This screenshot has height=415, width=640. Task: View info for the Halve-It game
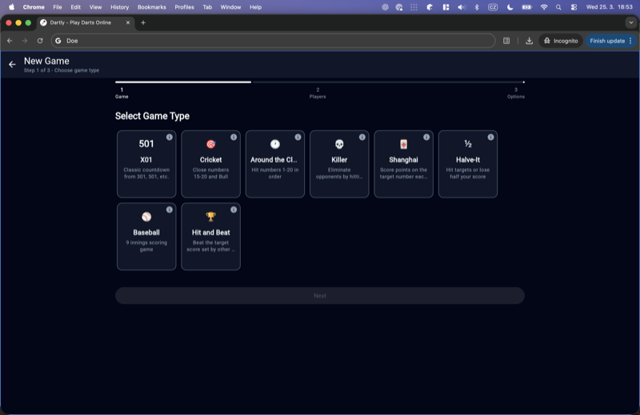point(490,137)
